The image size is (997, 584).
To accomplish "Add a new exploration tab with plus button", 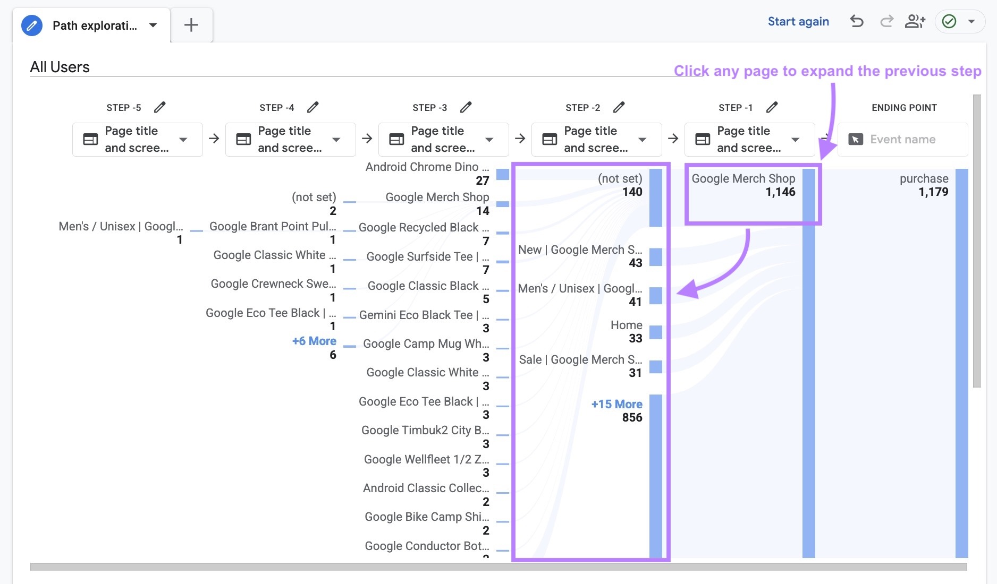I will (x=191, y=25).
